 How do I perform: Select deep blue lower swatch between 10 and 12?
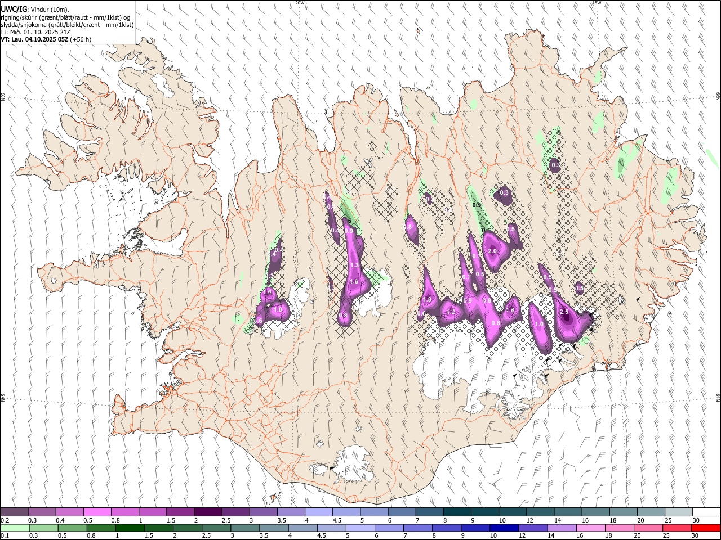tap(504, 528)
